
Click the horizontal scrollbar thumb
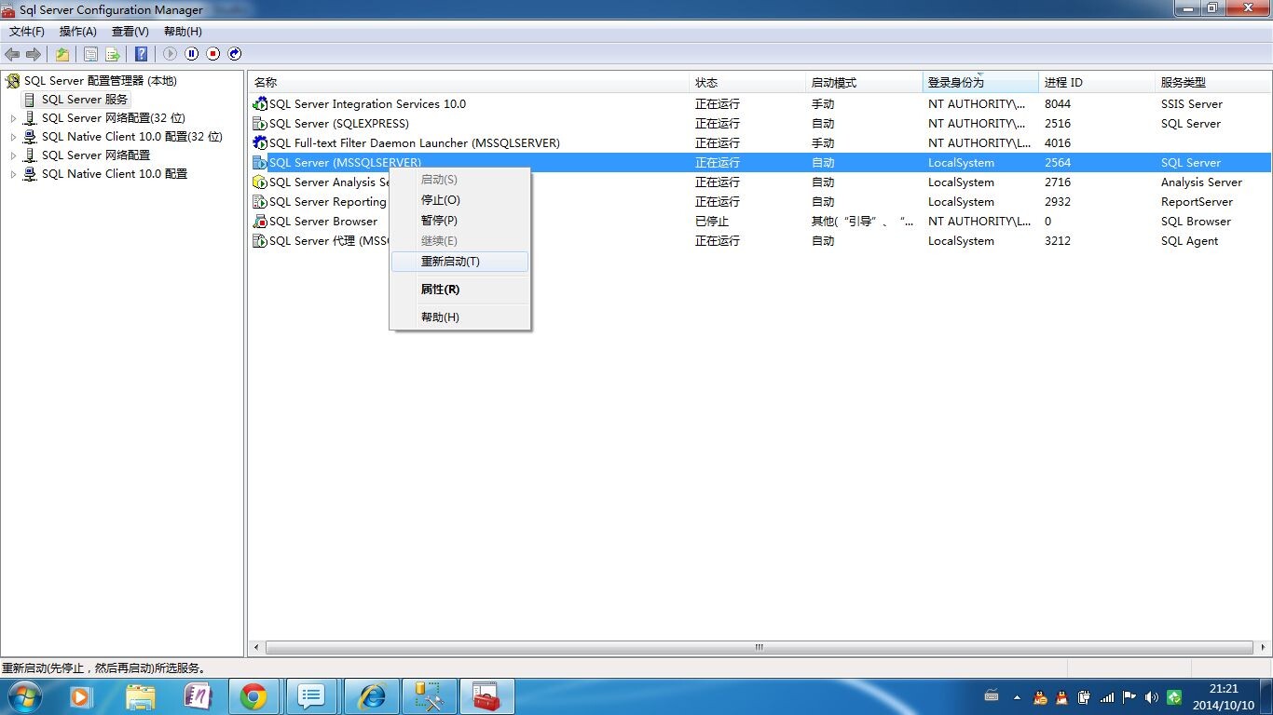tap(760, 647)
